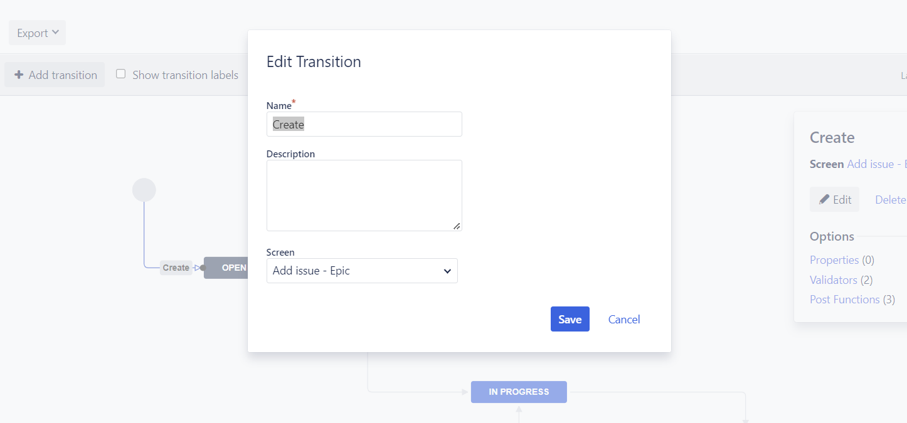This screenshot has height=423, width=907.
Task: Click the Description text area
Action: [x=364, y=196]
